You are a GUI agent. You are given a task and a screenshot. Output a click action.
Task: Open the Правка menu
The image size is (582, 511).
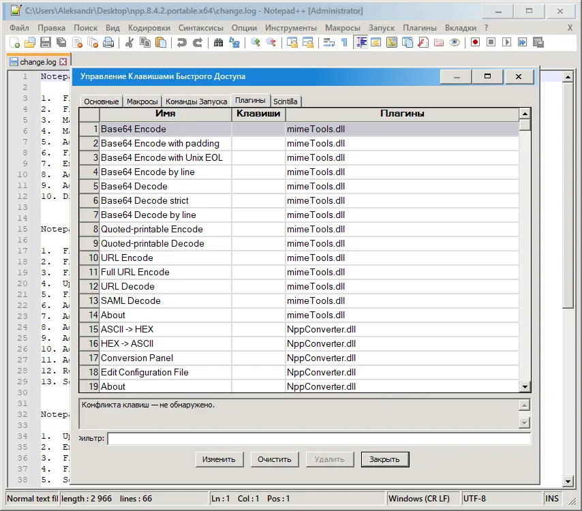tap(51, 28)
